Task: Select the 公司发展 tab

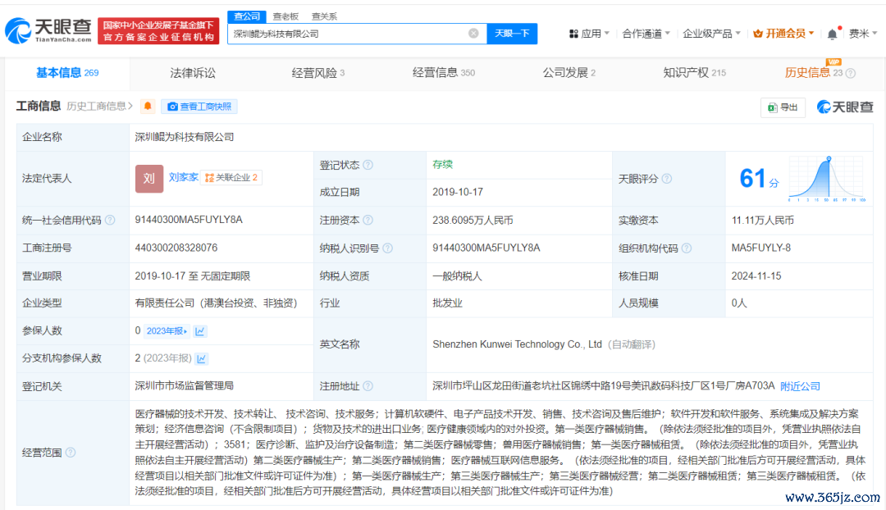Action: click(x=569, y=73)
